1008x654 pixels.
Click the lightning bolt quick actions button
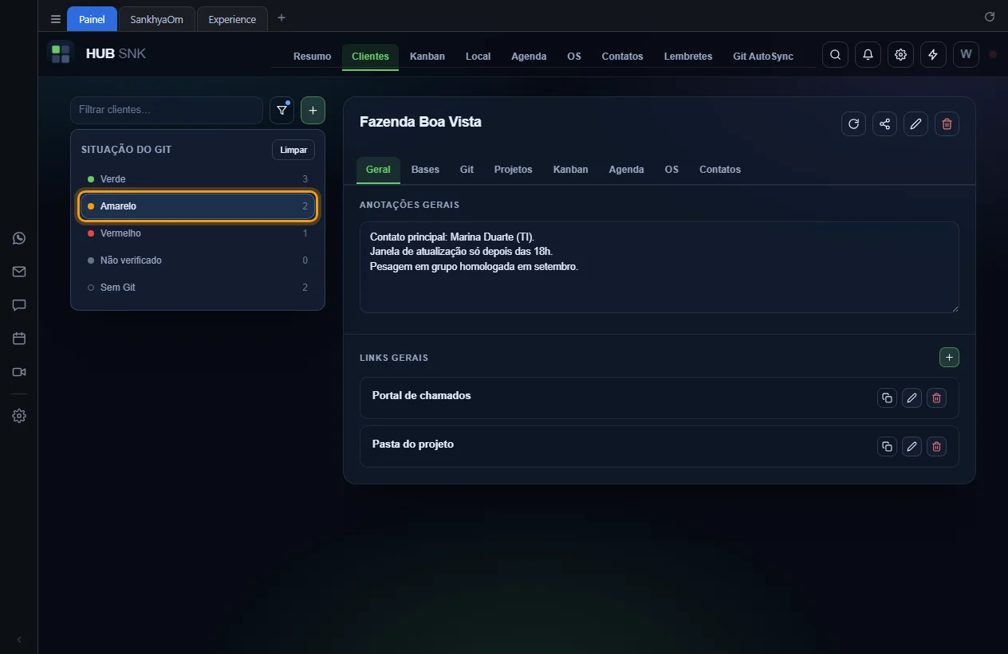pyautogui.click(x=933, y=55)
